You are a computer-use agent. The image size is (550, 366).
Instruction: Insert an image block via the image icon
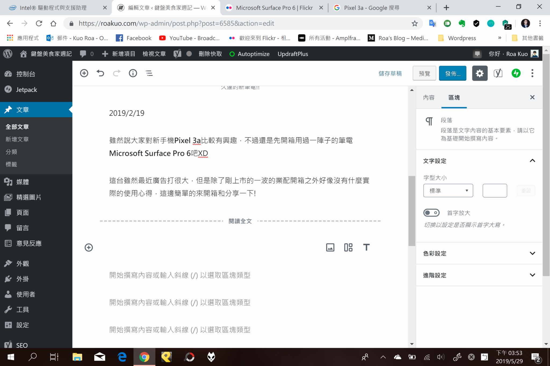[330, 247]
